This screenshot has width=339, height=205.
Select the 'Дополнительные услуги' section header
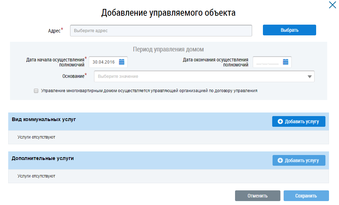point(43,158)
